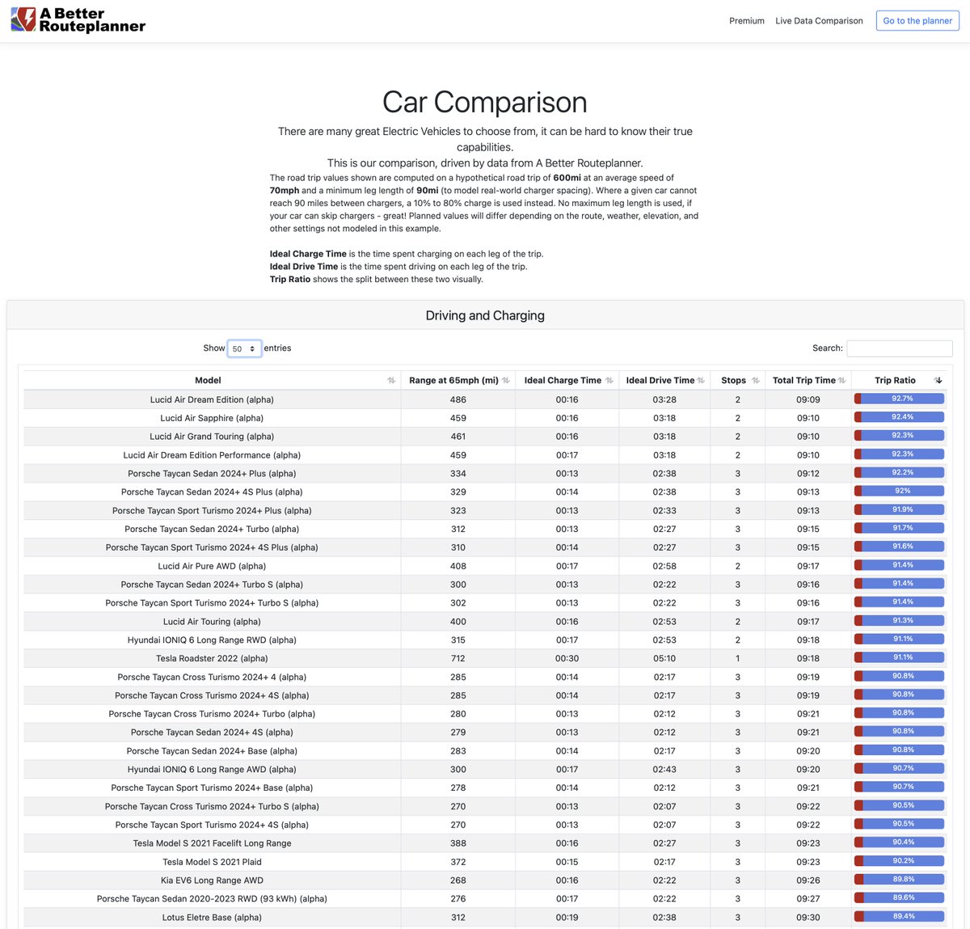The width and height of the screenshot is (970, 929).
Task: Select the Lucid Air Dream Edition (alpha) row
Action: pos(485,399)
